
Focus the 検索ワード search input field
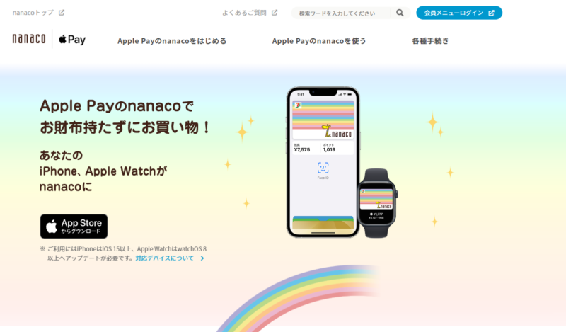coord(341,13)
